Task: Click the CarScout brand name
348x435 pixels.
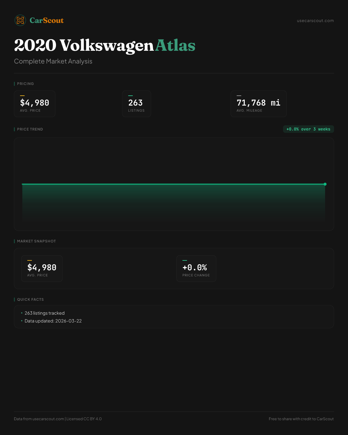Action: click(47, 20)
